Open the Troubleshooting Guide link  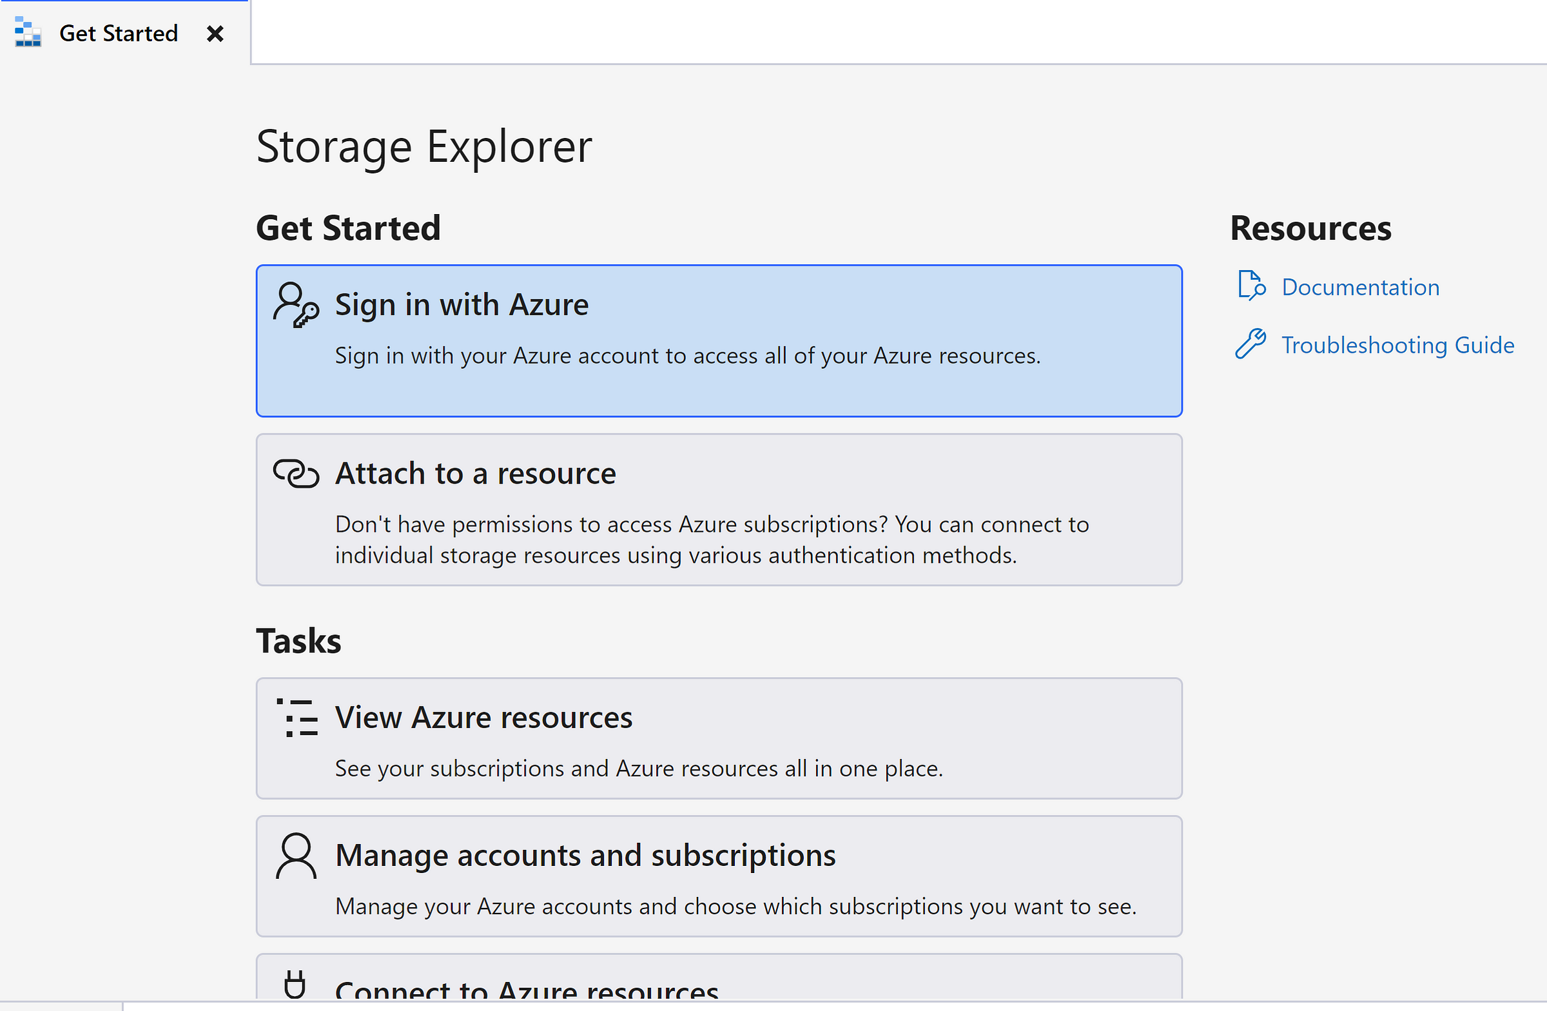(x=1397, y=344)
